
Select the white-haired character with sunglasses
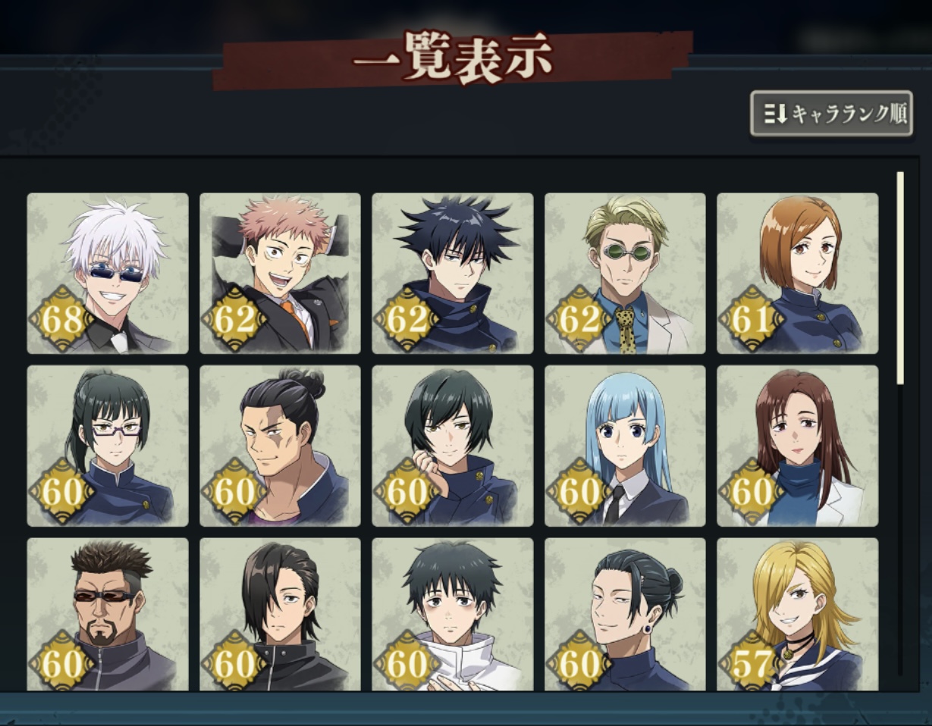108,274
